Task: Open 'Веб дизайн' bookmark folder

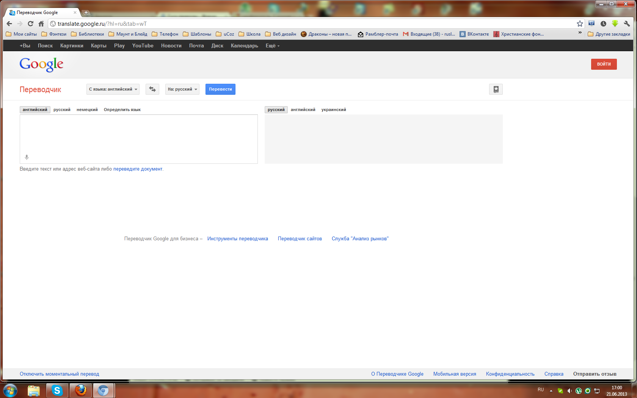Action: (x=281, y=34)
